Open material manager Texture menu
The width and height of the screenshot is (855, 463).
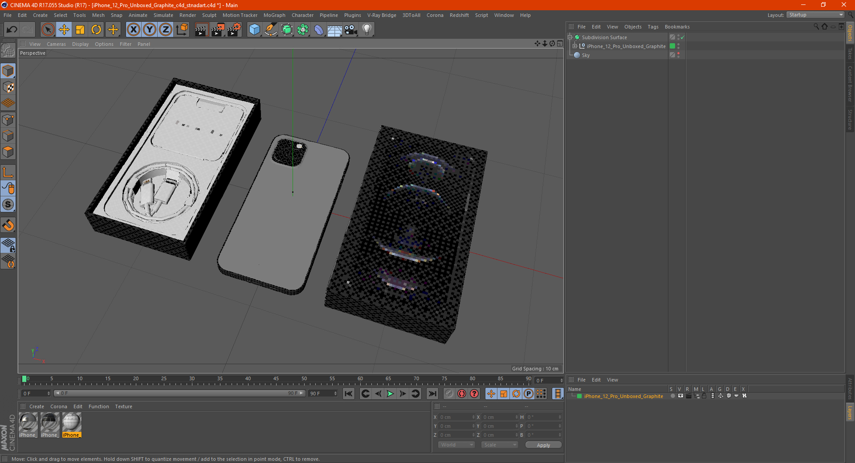(x=123, y=406)
